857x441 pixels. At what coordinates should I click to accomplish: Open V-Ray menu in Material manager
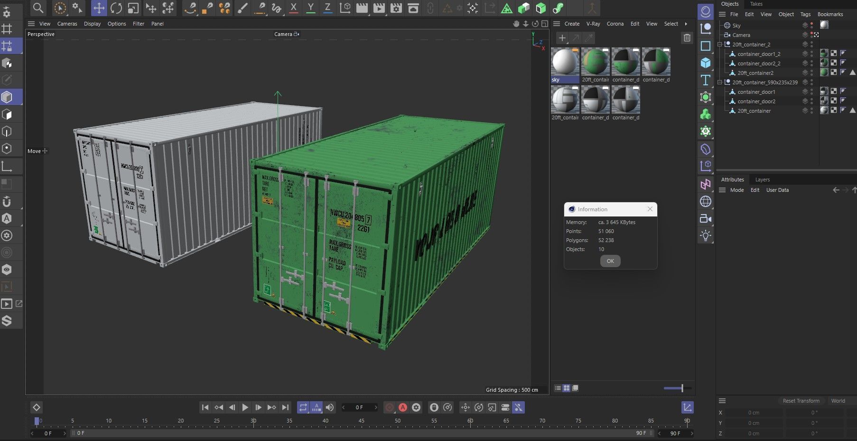(x=593, y=24)
